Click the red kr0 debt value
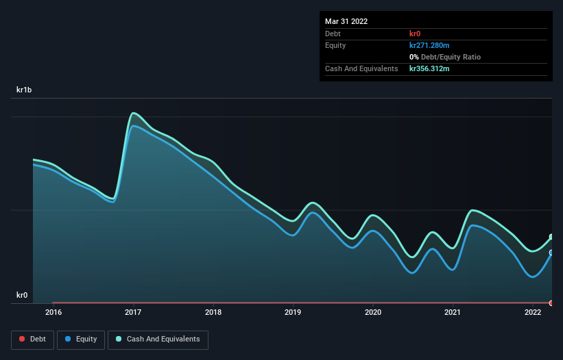Screen dimensions: 563x360 (x=415, y=34)
